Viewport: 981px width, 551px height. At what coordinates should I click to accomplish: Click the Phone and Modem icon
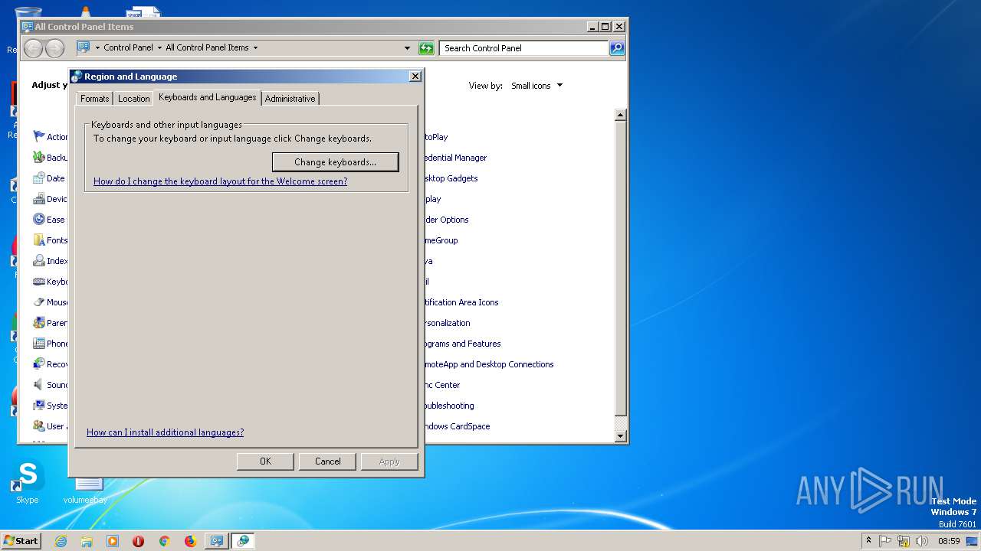[x=39, y=343]
